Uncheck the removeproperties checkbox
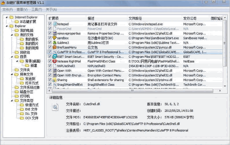The width and height of the screenshot is (230, 145). pos(50,33)
